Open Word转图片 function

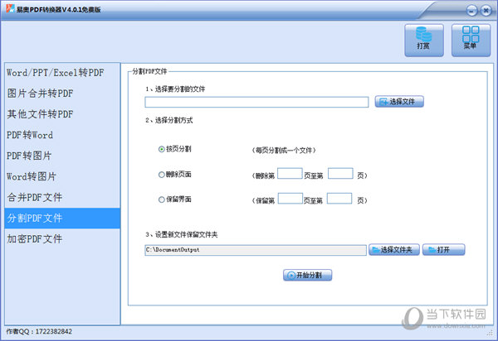[62, 176]
